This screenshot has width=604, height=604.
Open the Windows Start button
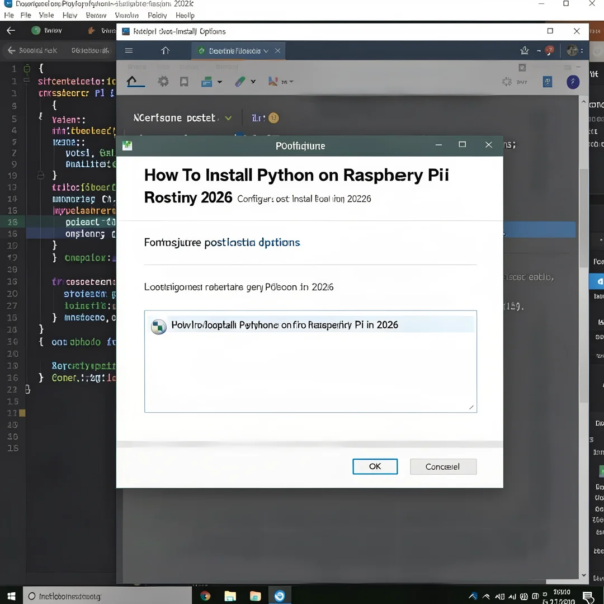11,596
